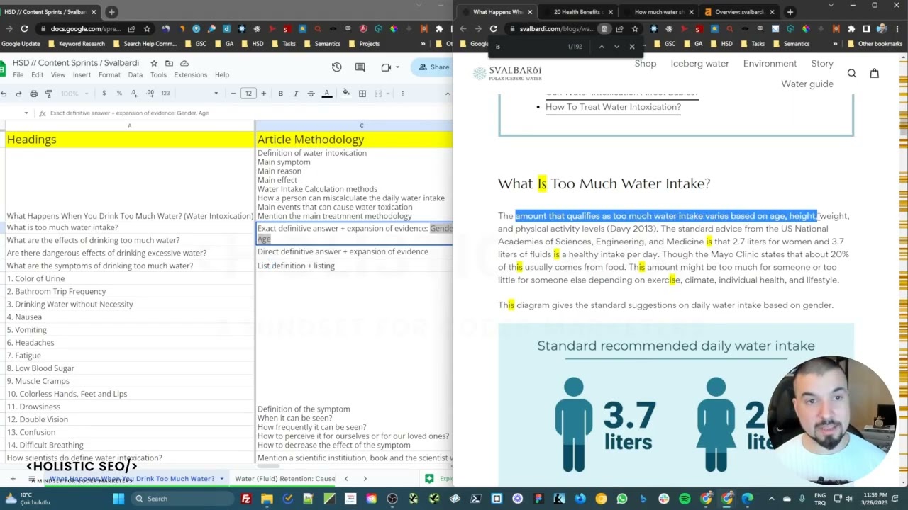Star the HSD Content Sprints spreadsheet
The width and height of the screenshot is (908, 510).
(x=154, y=63)
